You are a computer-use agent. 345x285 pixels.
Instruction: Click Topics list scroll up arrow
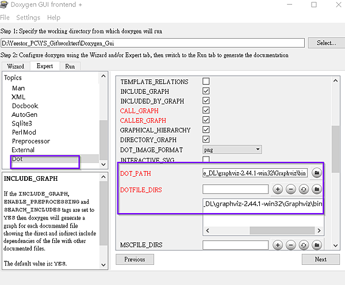click(103, 76)
